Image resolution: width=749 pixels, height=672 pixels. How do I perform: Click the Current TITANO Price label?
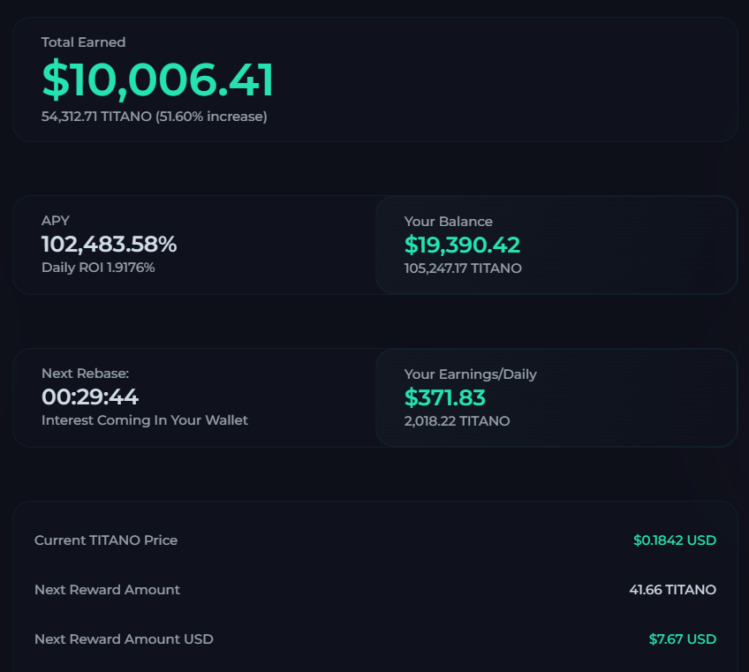pos(106,540)
